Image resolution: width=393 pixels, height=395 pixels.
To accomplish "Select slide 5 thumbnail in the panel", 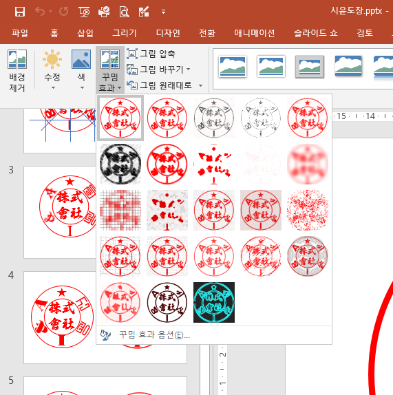I will pos(105,385).
